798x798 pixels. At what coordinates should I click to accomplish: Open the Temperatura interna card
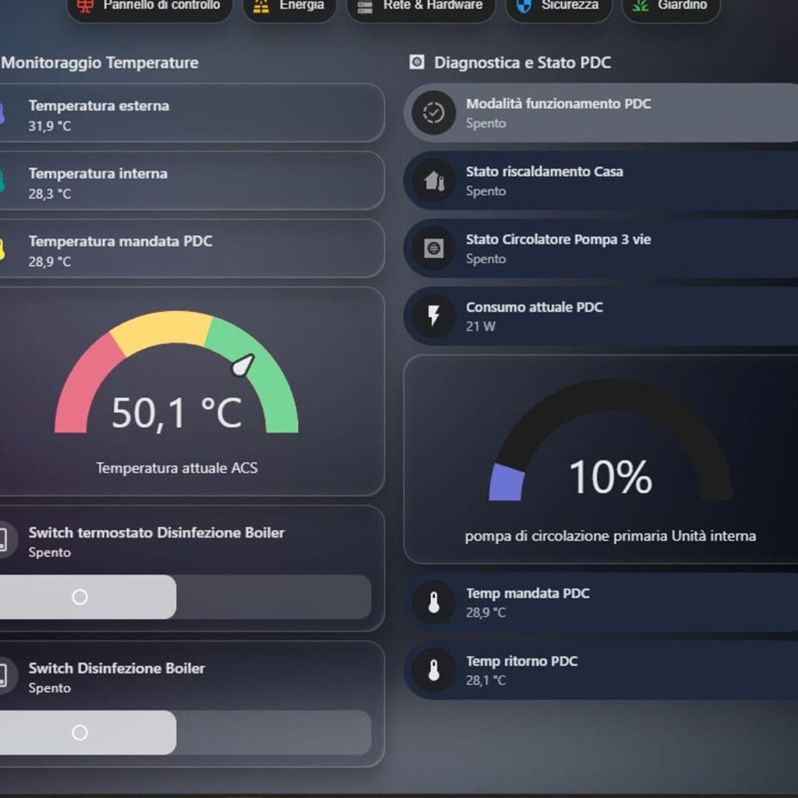tap(192, 181)
